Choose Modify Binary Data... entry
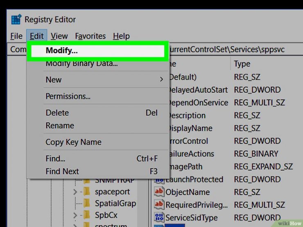Viewport: 303px width, 227px height. [x=81, y=63]
